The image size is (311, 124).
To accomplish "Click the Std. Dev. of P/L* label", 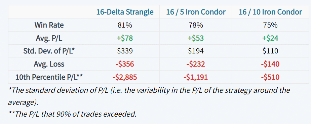I will [49, 51].
